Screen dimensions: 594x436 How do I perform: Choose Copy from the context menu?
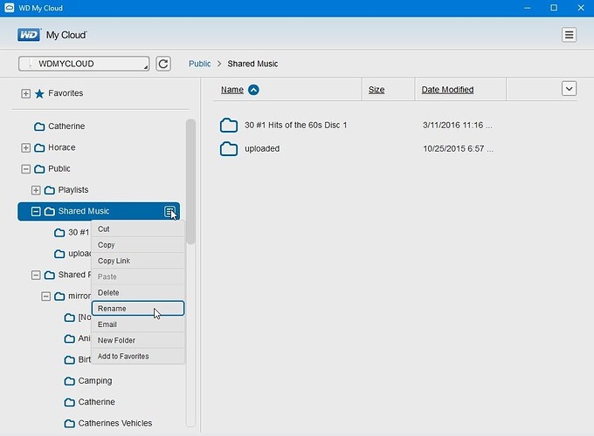pos(138,245)
